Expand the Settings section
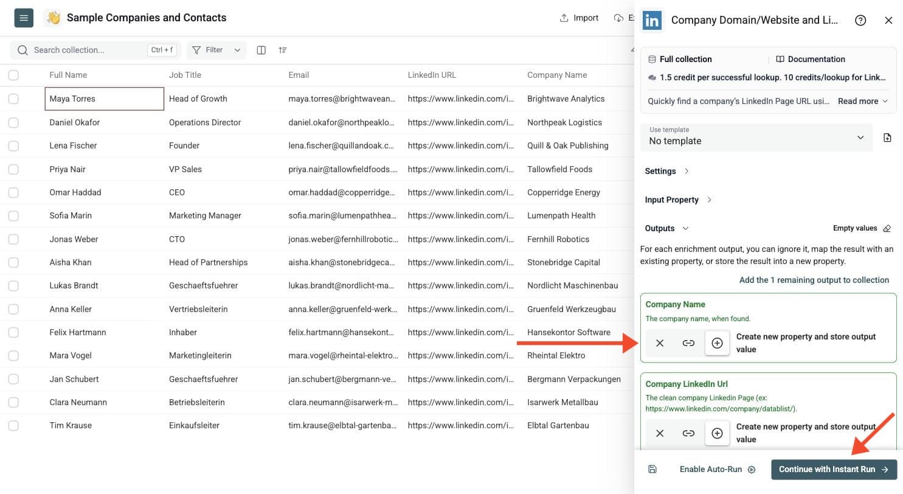 tap(667, 171)
